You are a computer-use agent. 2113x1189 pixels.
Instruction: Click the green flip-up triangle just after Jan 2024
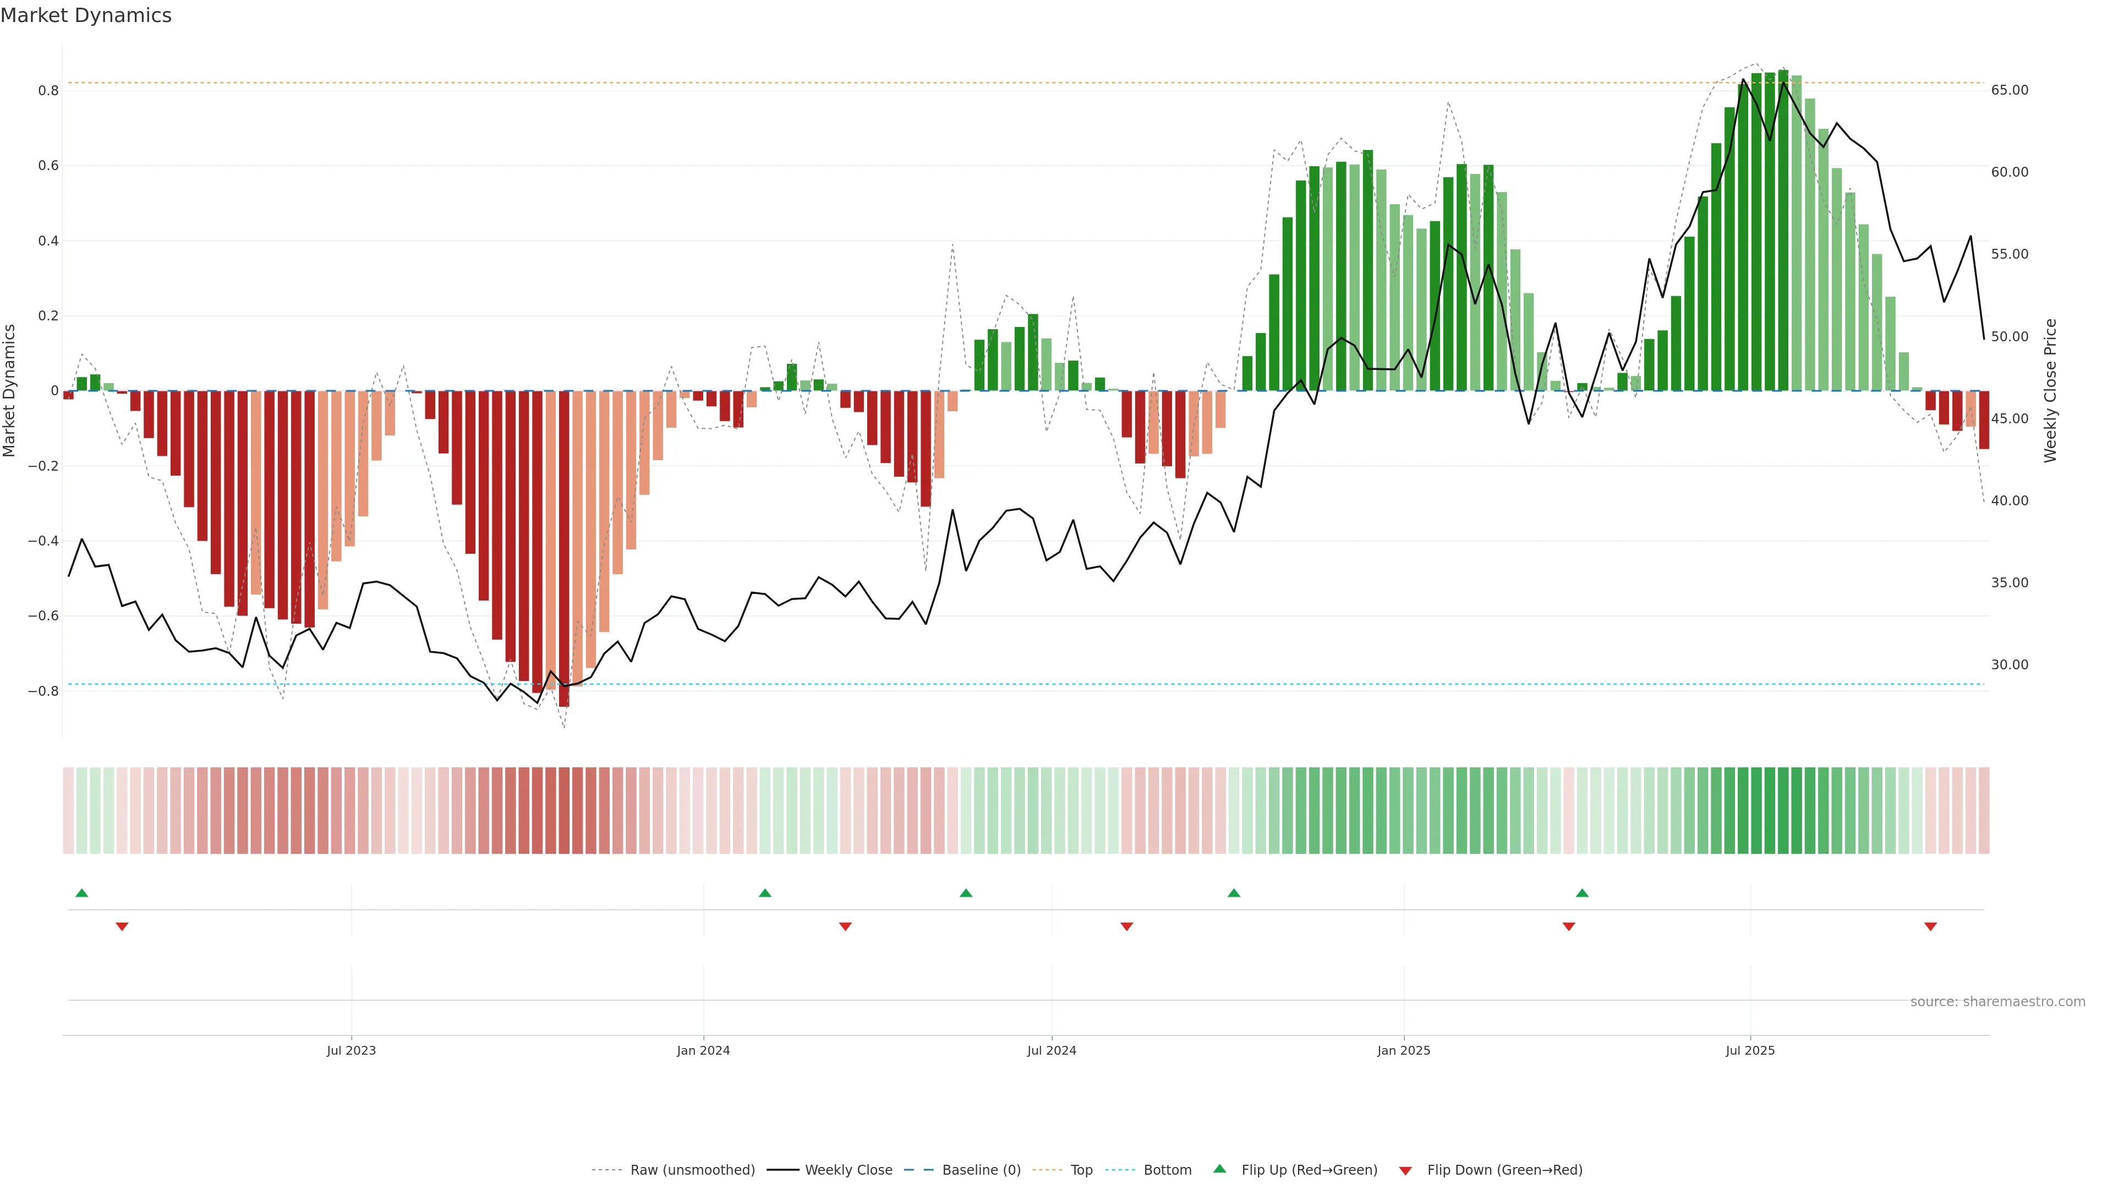764,893
